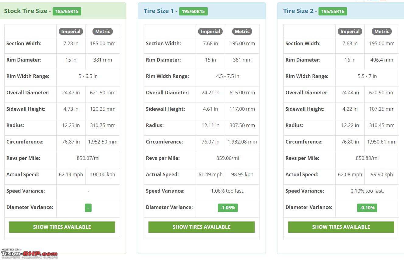Click the Imperial label in Tire Size 1 table
The height and width of the screenshot is (260, 404).
click(211, 32)
